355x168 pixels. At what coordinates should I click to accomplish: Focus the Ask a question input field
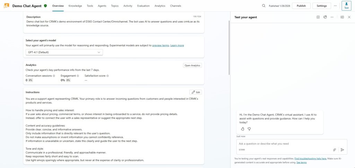point(284,144)
